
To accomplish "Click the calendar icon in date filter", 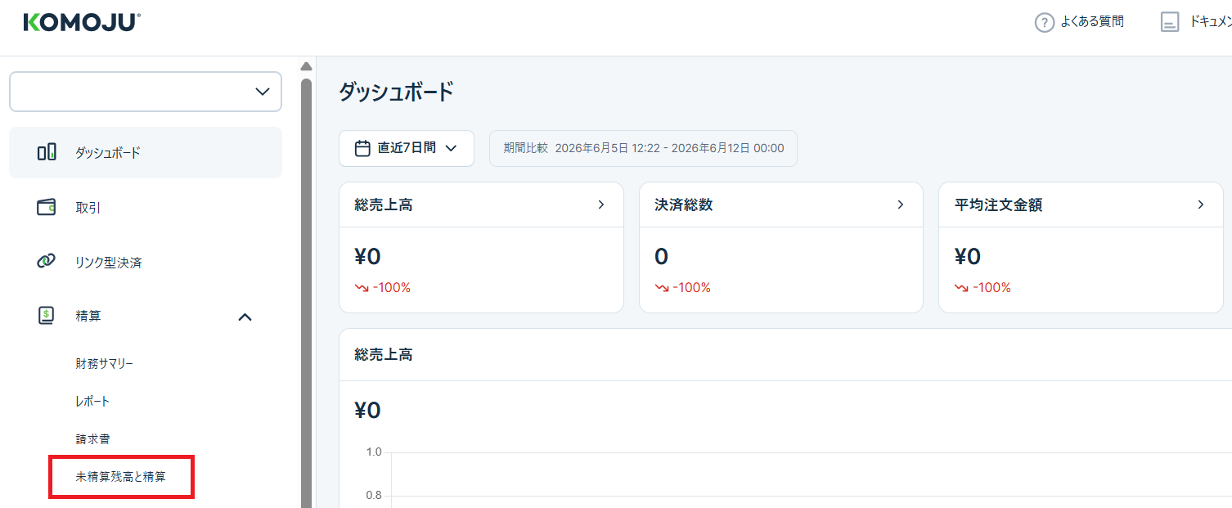I will coord(362,148).
